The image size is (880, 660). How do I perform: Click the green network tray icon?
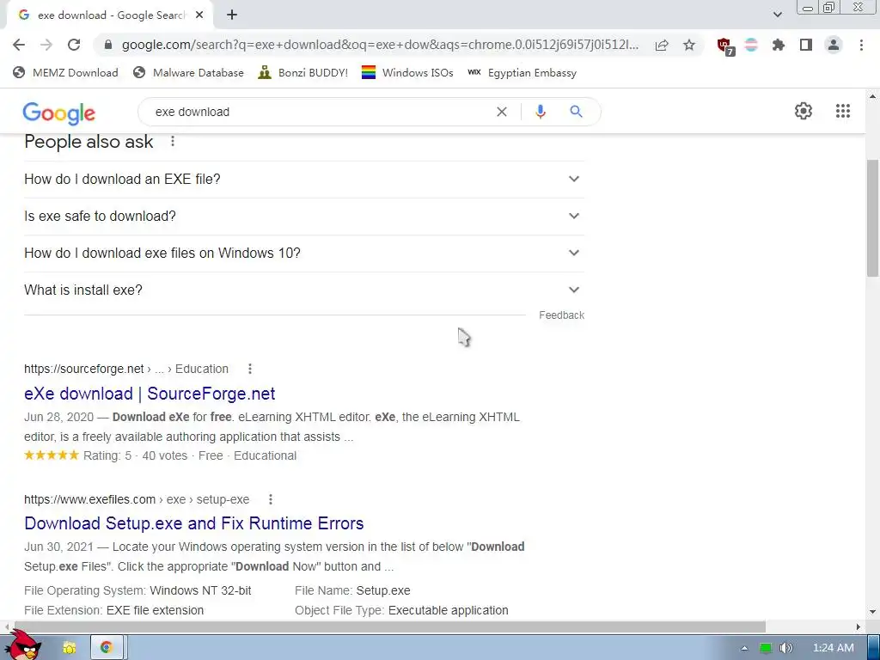pyautogui.click(x=766, y=648)
